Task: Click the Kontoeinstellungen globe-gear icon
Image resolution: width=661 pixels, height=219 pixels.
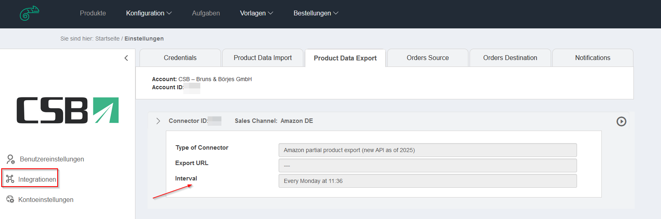Action: (10, 199)
